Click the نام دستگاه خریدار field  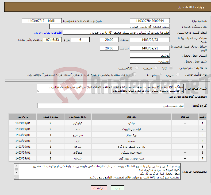pos(110,27)
